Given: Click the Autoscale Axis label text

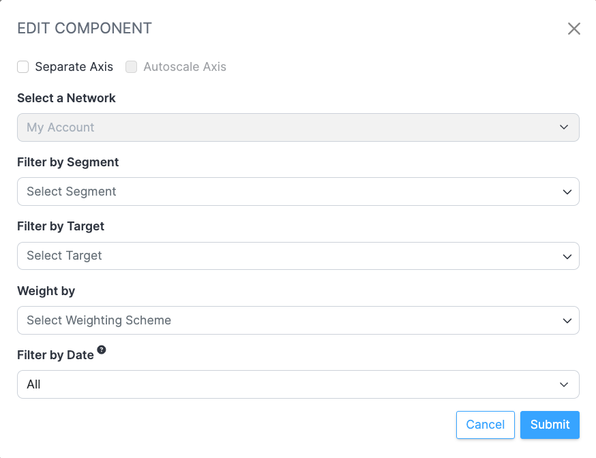Looking at the screenshot, I should (x=184, y=67).
